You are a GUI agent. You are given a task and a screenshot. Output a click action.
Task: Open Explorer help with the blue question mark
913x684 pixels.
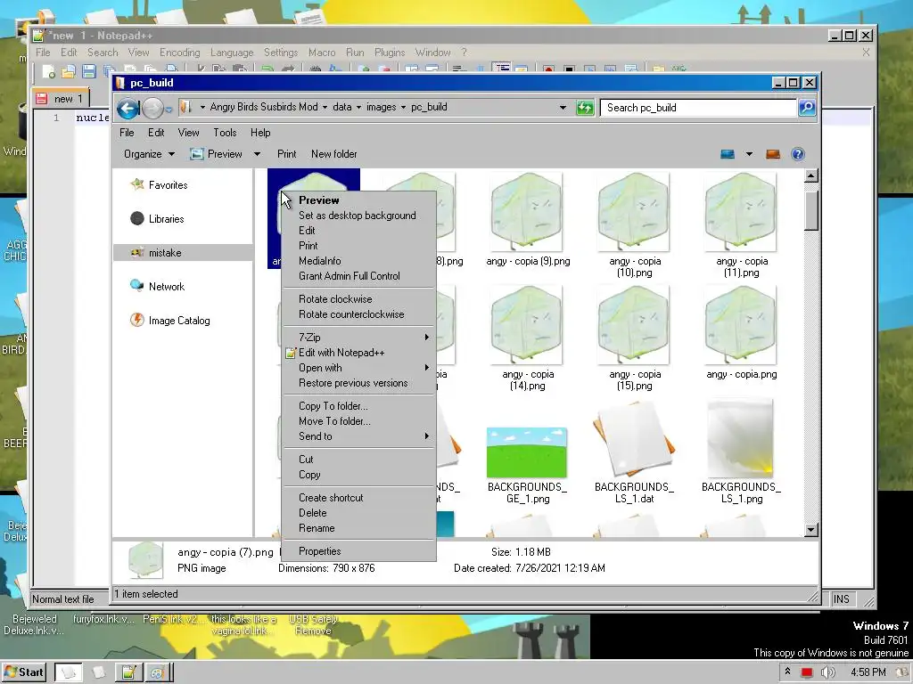pyautogui.click(x=798, y=154)
